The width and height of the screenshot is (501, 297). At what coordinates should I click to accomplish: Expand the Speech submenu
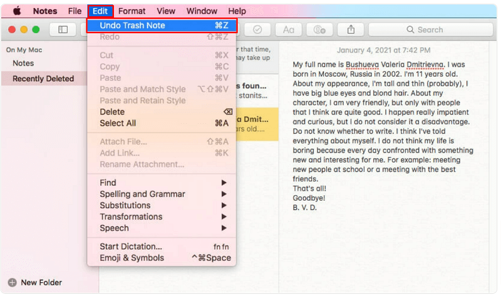tap(162, 228)
